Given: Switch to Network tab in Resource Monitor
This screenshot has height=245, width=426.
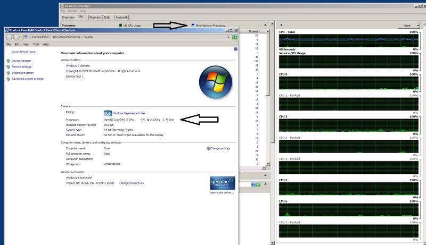Looking at the screenshot, I should point(121,17).
